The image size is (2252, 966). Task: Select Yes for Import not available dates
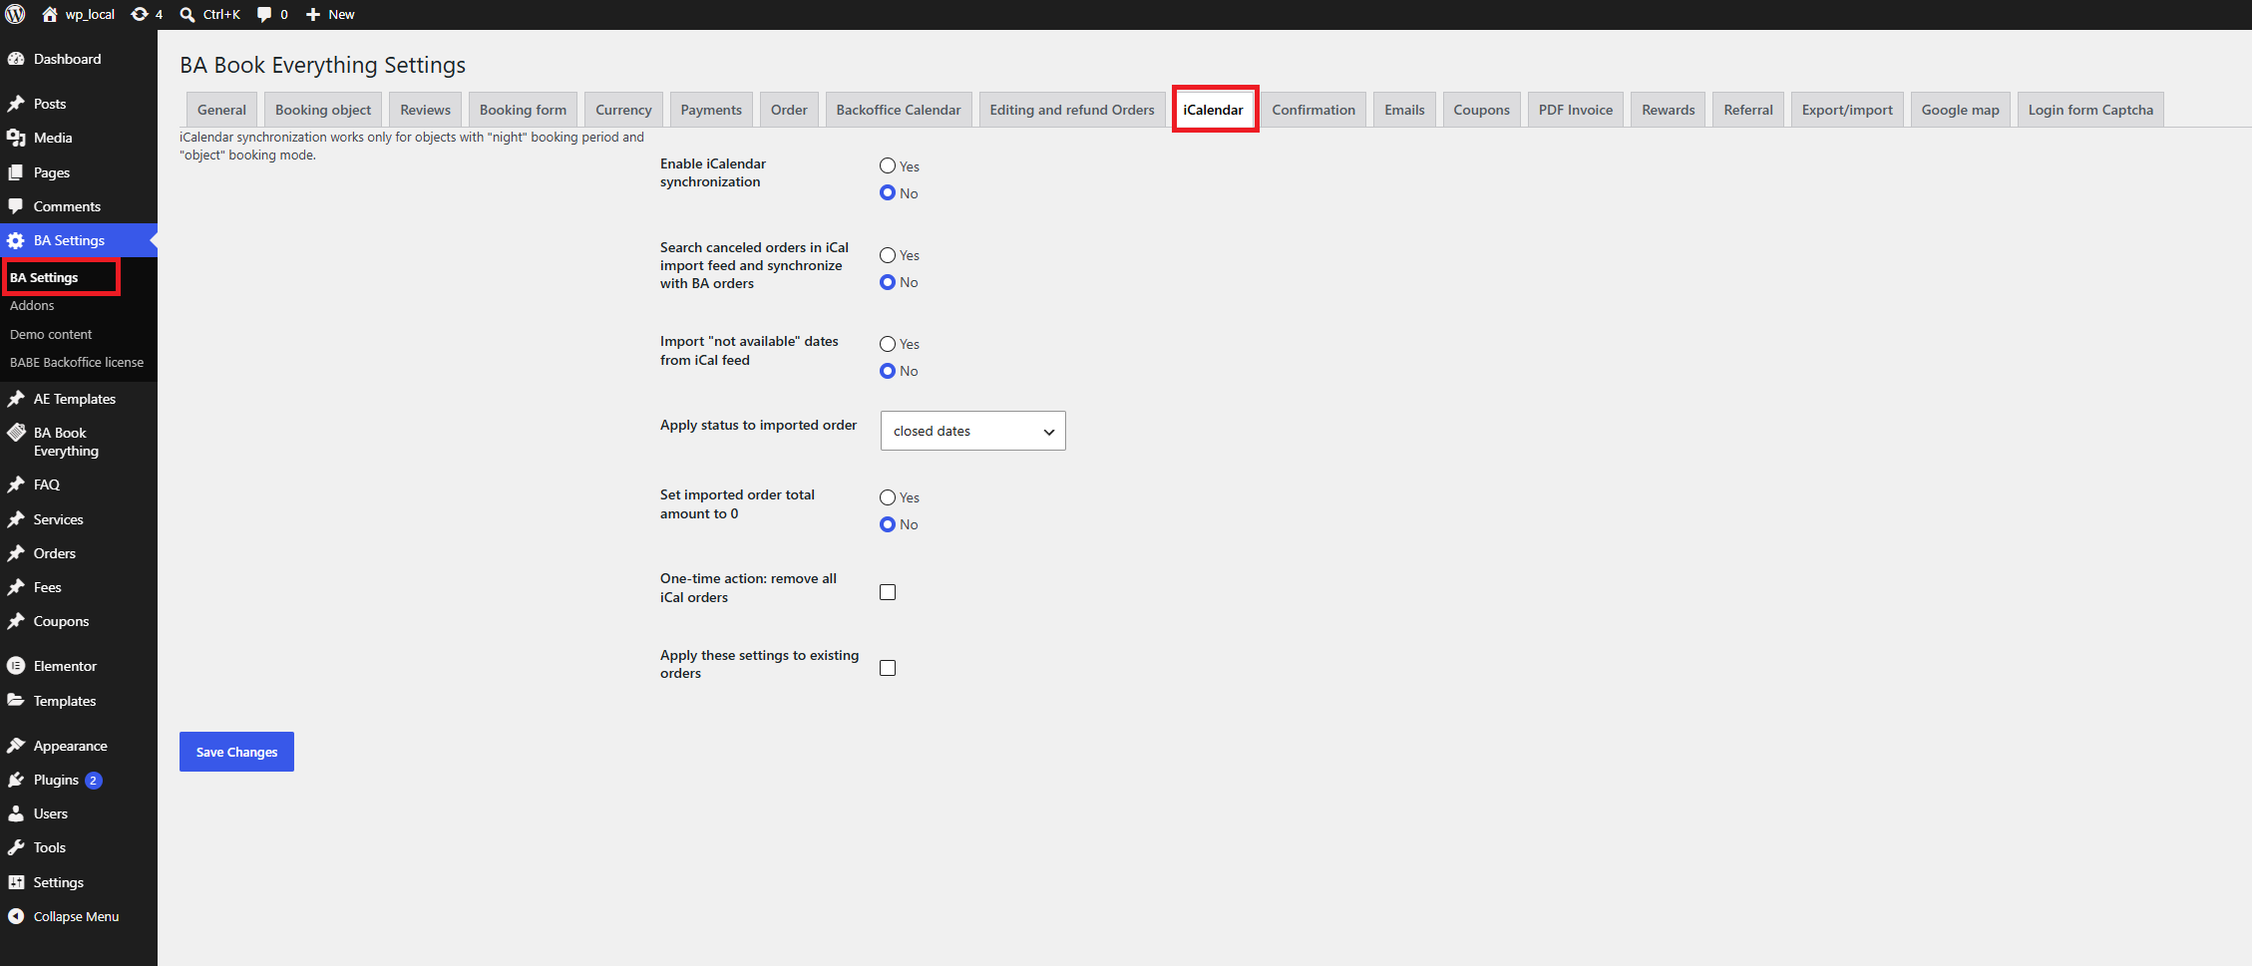tap(888, 344)
